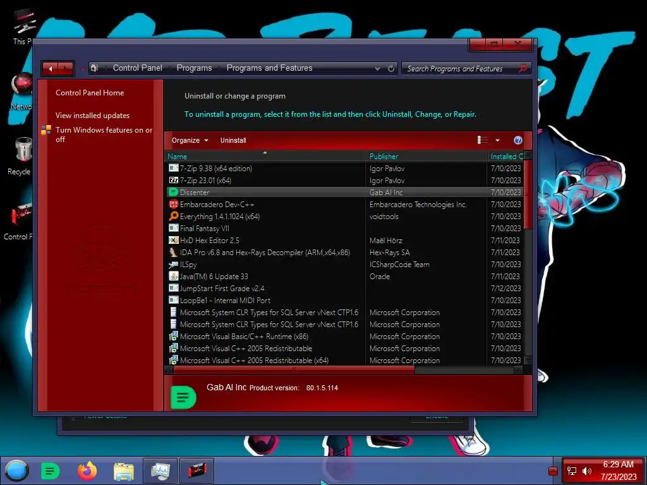The height and width of the screenshot is (485, 647).
Task: Click publisher Embarcadero Technologies Inc.
Action: [x=418, y=204]
